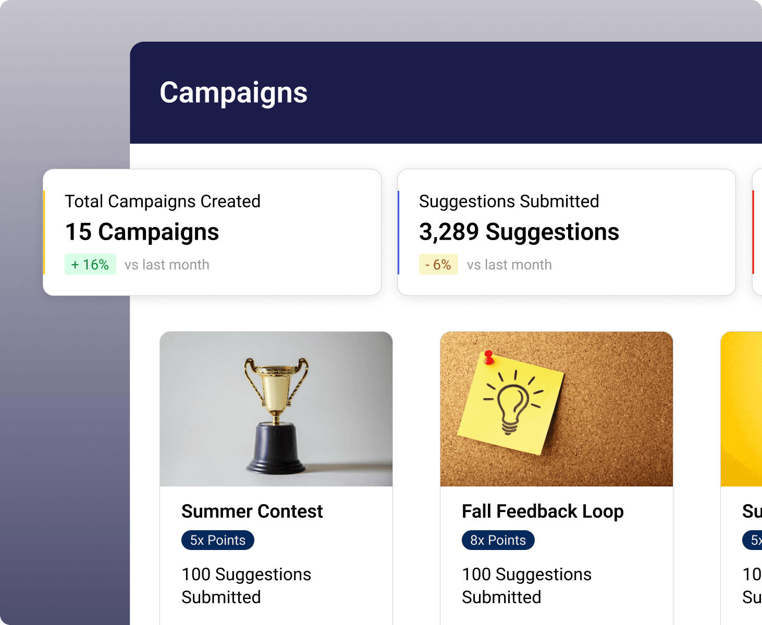Click the Campaigns page heading
Screen dimensions: 762x625
pyautogui.click(x=233, y=93)
